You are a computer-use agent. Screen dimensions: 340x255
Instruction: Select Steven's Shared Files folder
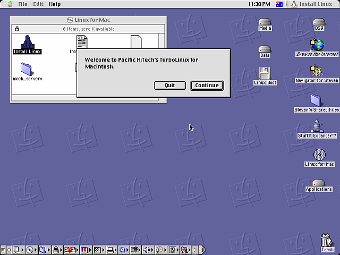(317, 103)
